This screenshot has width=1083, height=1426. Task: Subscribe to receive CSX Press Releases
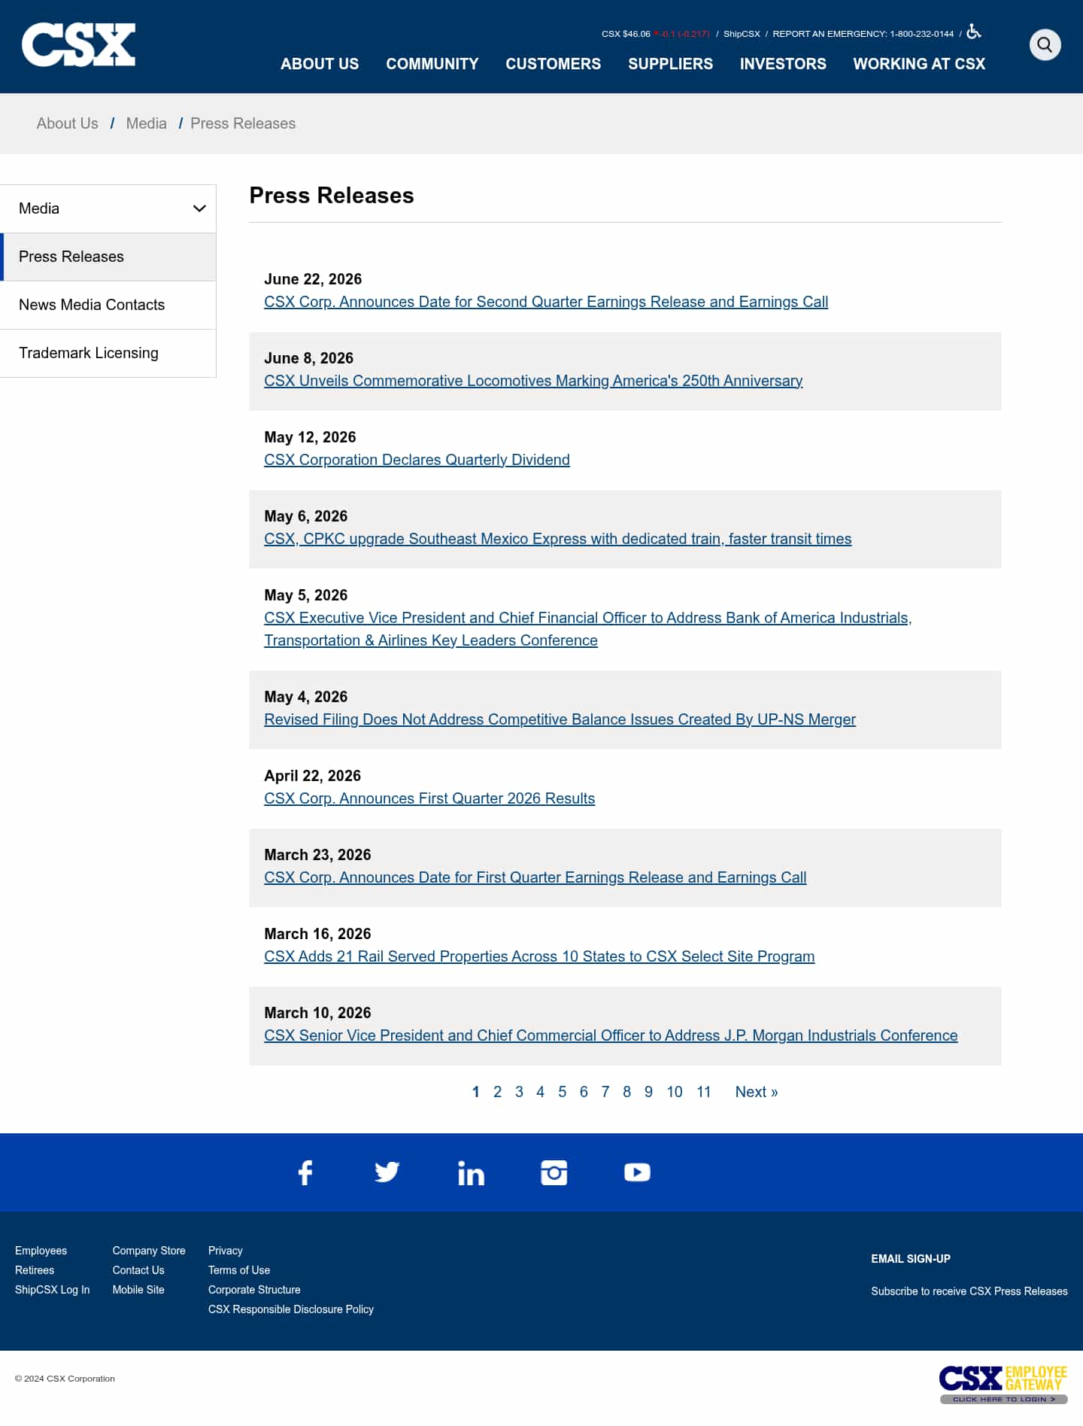969,1291
